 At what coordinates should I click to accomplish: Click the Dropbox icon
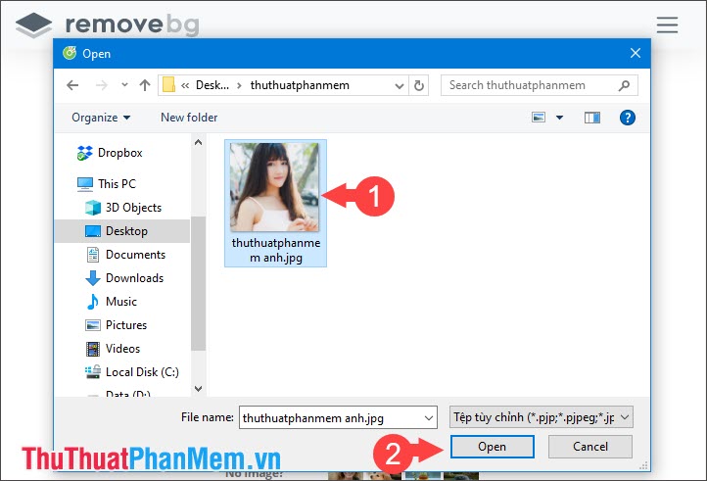coord(84,153)
